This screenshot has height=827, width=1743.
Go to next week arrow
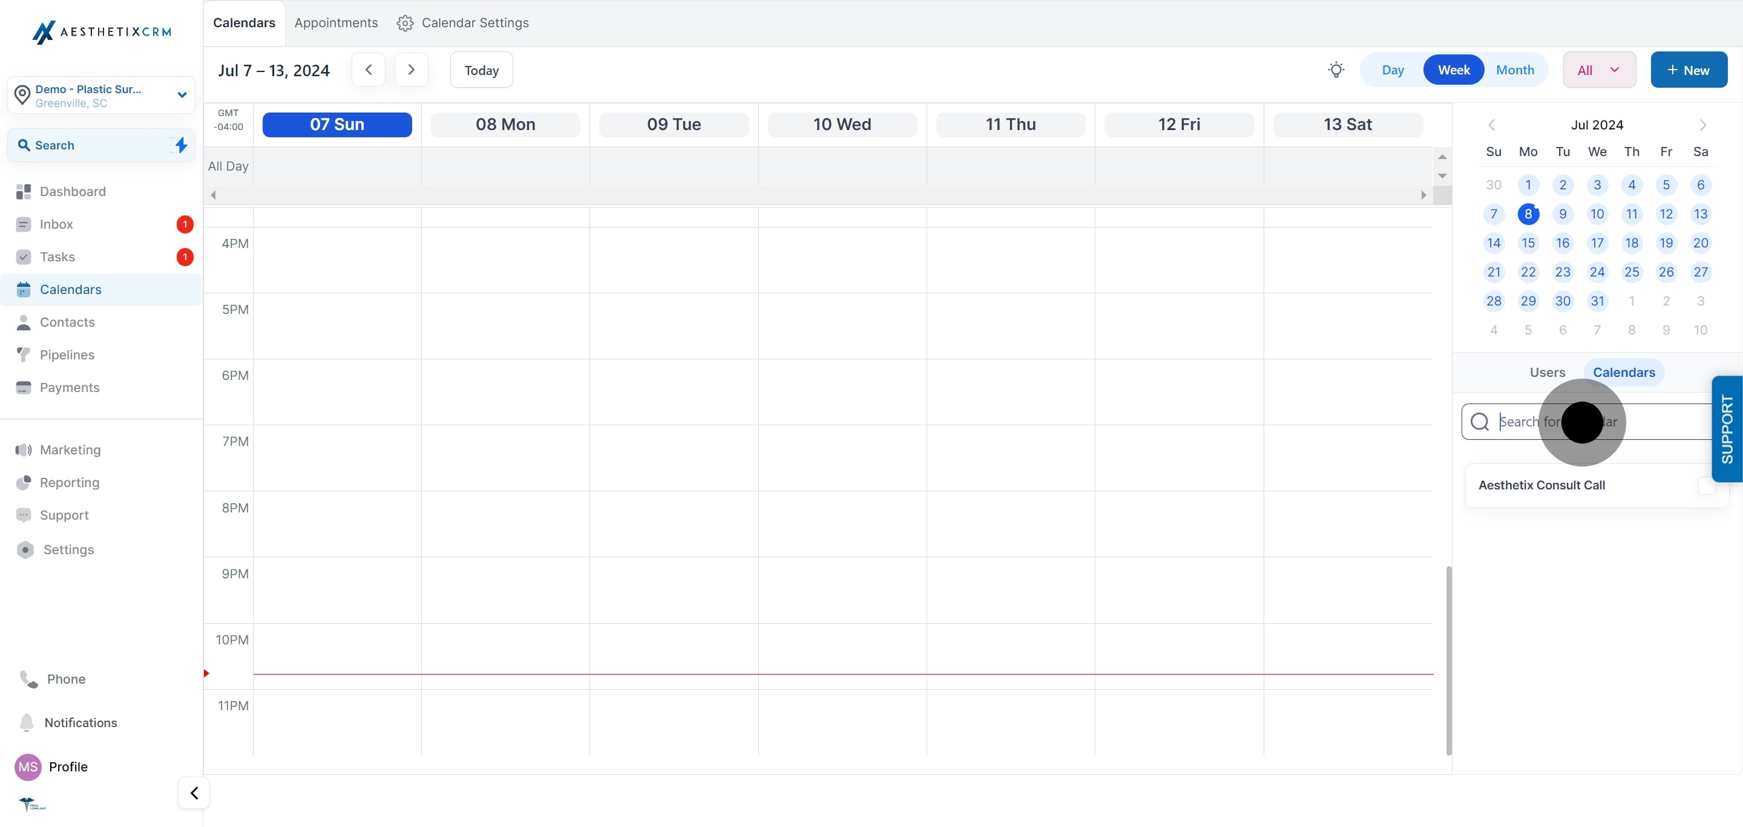pos(412,70)
